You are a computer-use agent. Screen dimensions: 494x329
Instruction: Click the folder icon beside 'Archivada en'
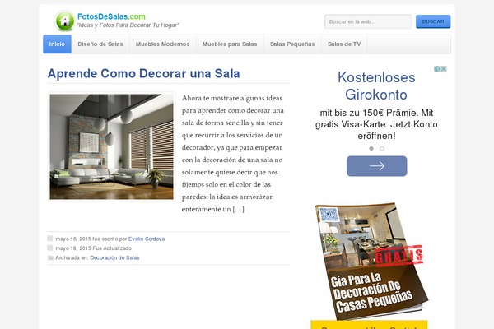(x=50, y=257)
